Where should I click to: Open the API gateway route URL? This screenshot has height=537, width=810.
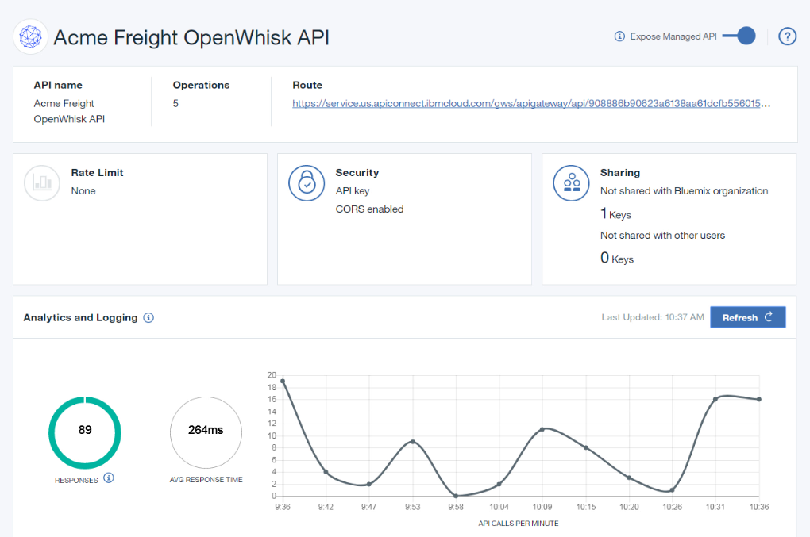click(x=531, y=104)
